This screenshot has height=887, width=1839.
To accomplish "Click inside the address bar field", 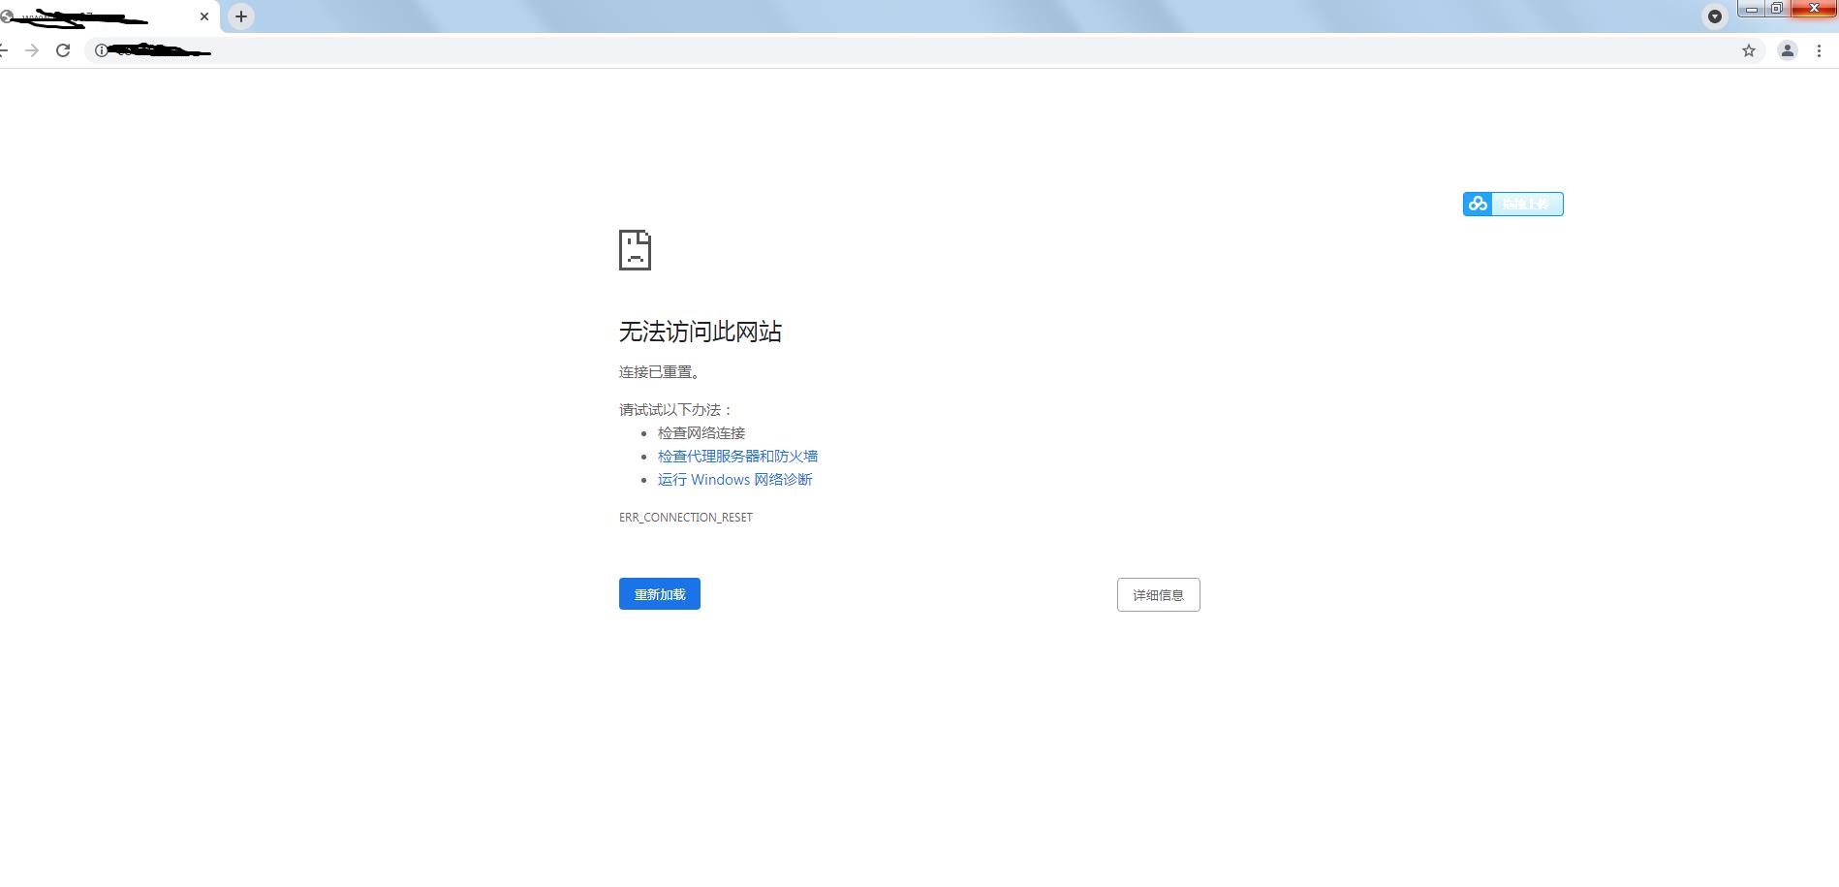I will 484,50.
